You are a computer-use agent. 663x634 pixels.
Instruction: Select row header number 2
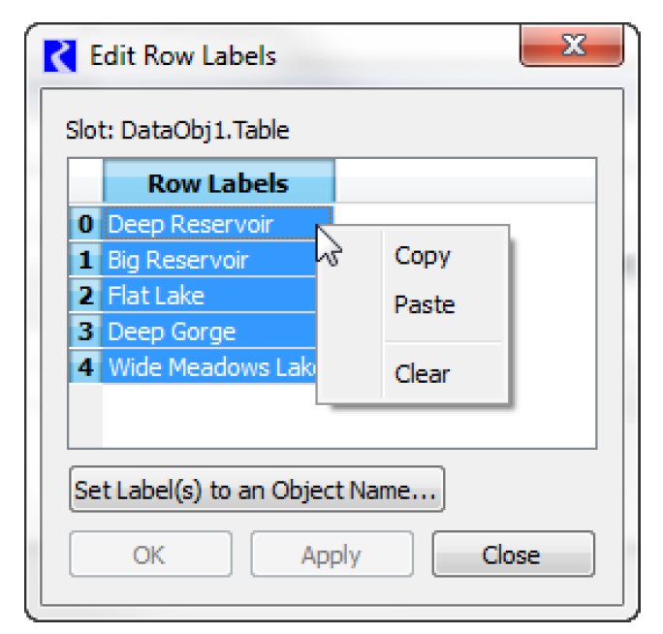coord(85,296)
